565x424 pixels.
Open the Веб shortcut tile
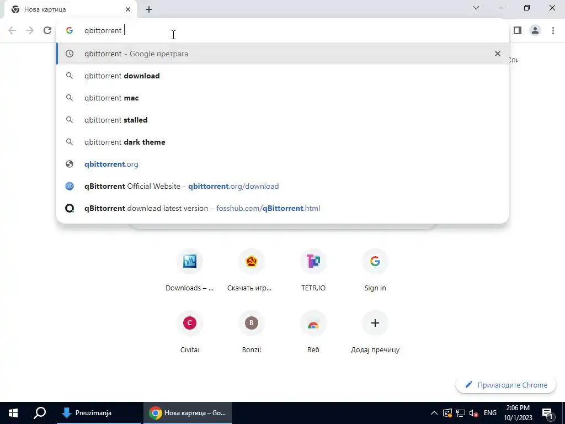(x=313, y=332)
